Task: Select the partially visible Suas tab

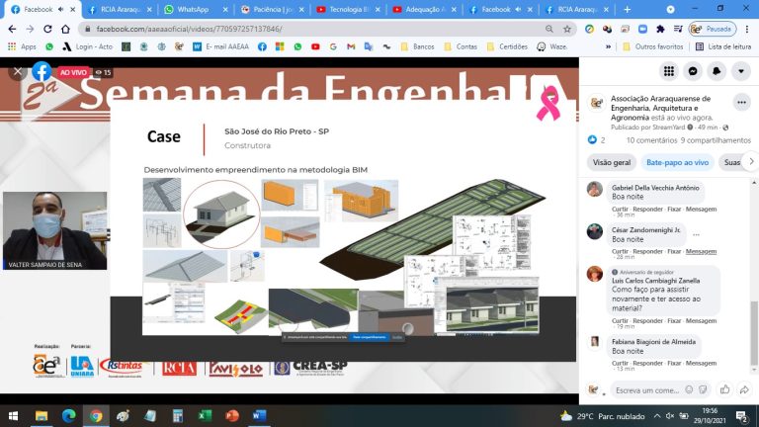Action: point(732,162)
